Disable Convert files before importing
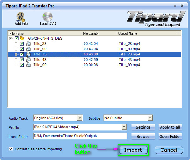Viewport: 190px width, 160px height. point(11,149)
